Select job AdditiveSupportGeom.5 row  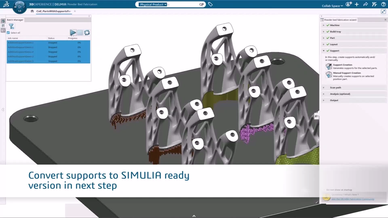tap(48, 61)
